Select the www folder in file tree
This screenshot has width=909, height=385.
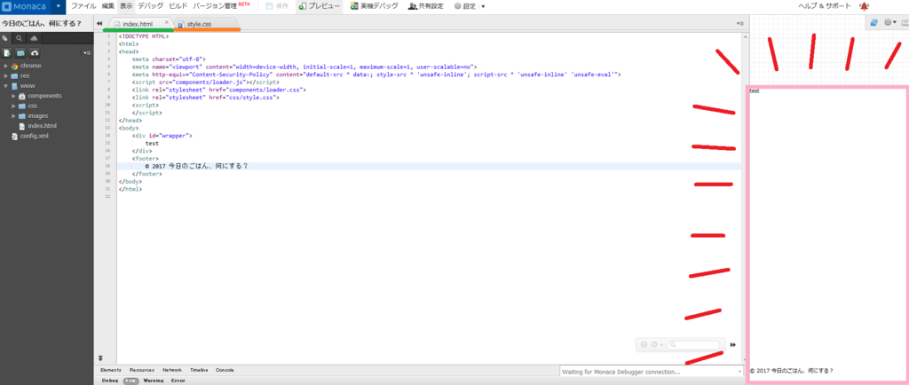[28, 86]
